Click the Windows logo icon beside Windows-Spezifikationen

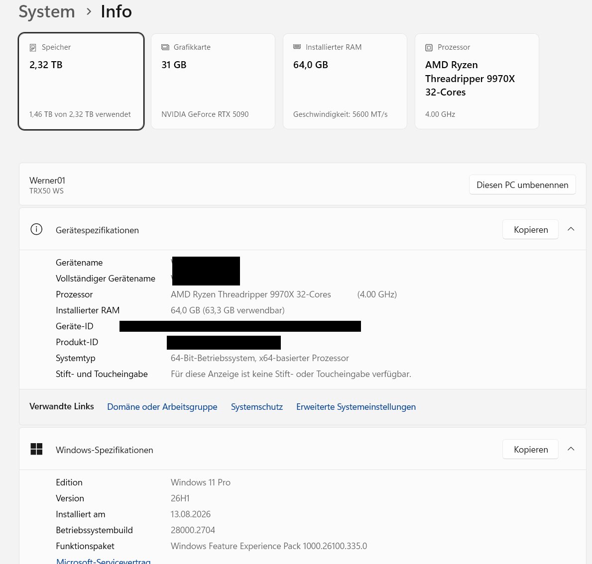point(36,449)
